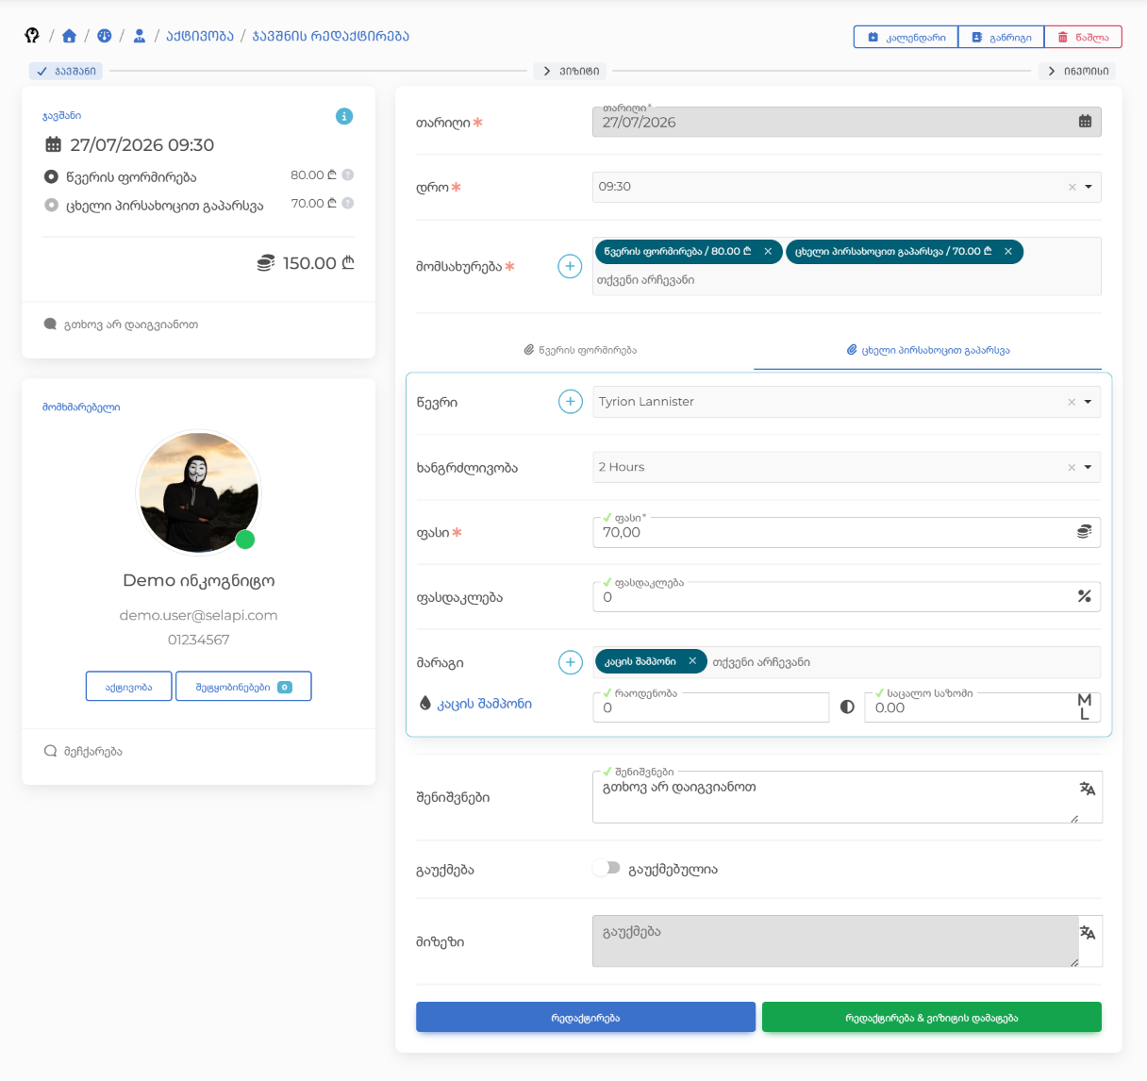Image resolution: width=1147 pixels, height=1081 pixels.
Task: Click the home icon in breadcrumb
Action: (x=69, y=36)
